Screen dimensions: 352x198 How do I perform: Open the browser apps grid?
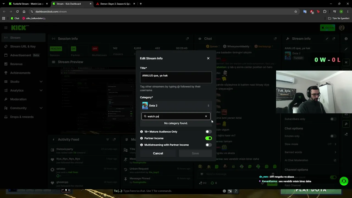4,18
